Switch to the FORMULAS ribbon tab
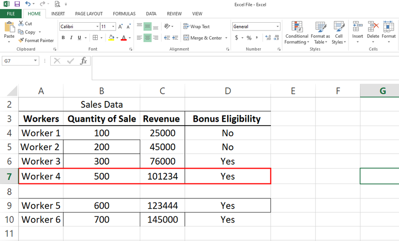Viewport: 399px width, 241px height. [x=124, y=14]
